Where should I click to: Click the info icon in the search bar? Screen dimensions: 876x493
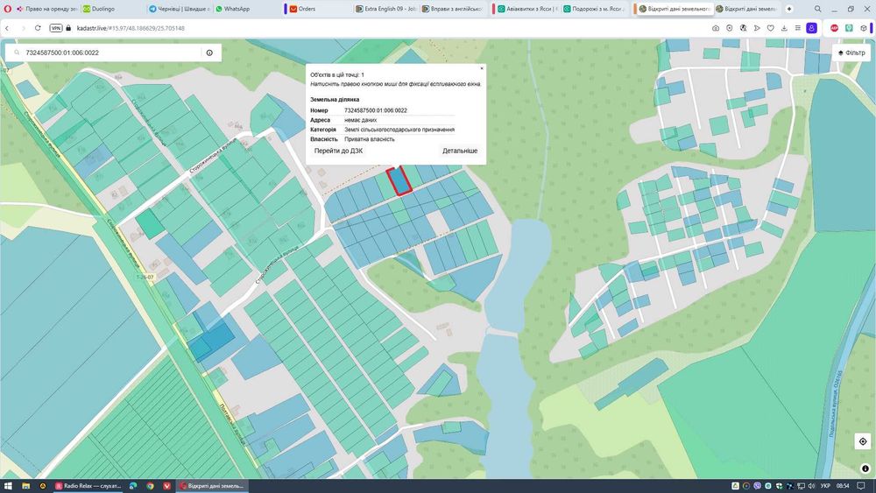point(209,53)
